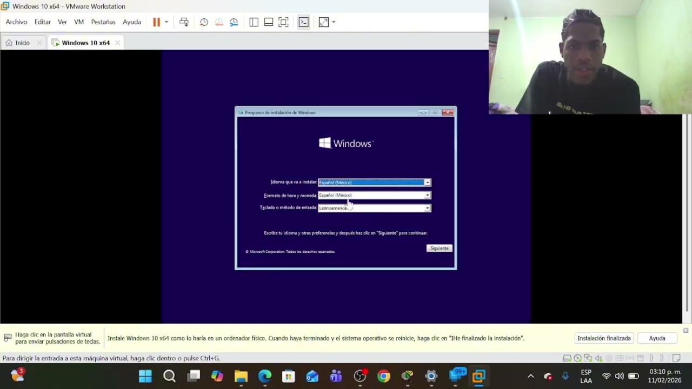Click the Siguiente button
This screenshot has width=692, height=389.
pyautogui.click(x=439, y=248)
